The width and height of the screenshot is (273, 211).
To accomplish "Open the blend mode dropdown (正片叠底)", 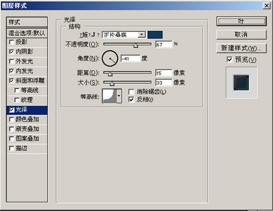I will (124, 35).
